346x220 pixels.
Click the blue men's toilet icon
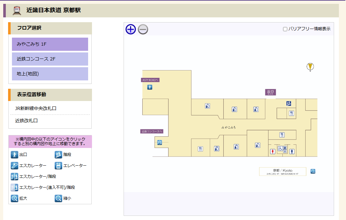click(x=292, y=151)
